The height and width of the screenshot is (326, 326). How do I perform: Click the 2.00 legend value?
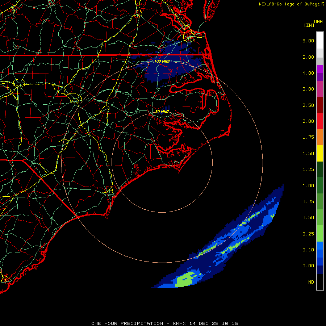click(x=308, y=121)
